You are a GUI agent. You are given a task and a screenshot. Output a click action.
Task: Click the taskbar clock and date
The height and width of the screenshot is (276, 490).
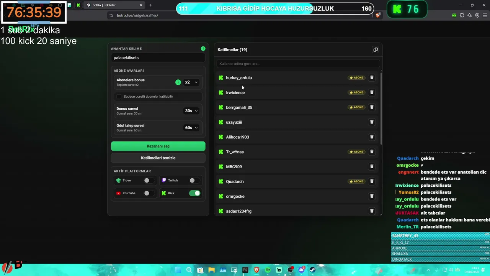471,270
